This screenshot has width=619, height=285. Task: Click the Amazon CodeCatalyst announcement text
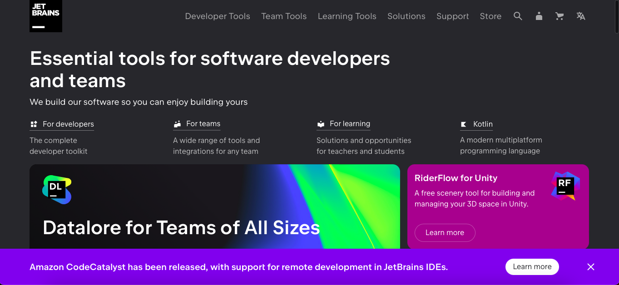coord(239,267)
